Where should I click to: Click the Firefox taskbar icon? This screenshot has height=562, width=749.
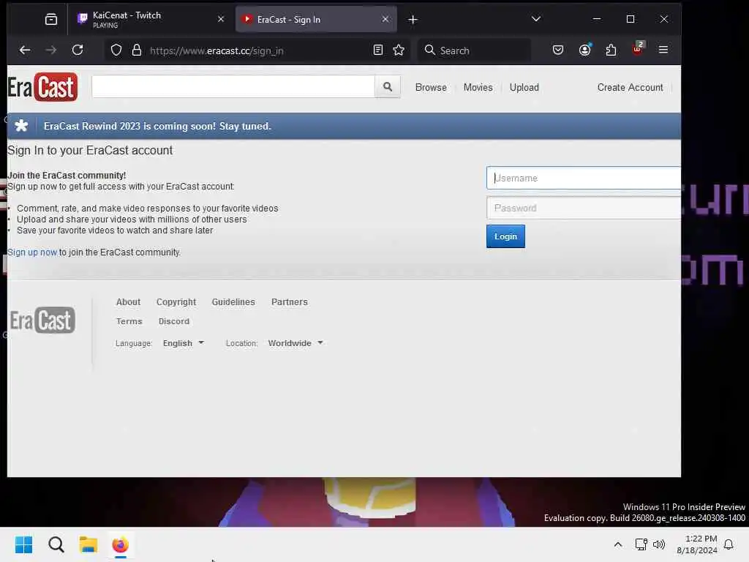tap(121, 544)
